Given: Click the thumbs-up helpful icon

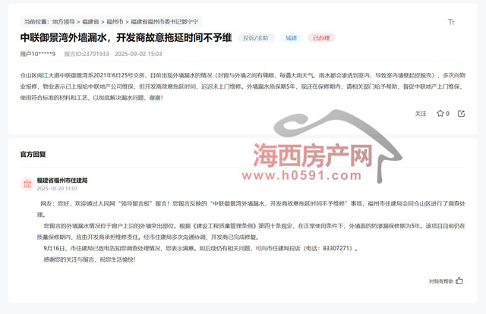Looking at the screenshot, I should tap(459, 281).
